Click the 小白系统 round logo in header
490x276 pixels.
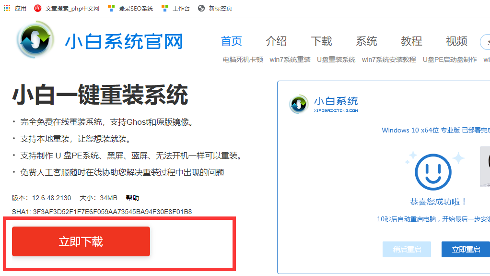pyautogui.click(x=35, y=40)
